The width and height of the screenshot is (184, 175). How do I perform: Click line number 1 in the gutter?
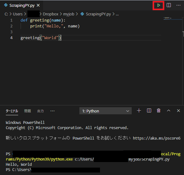[x=11, y=20]
